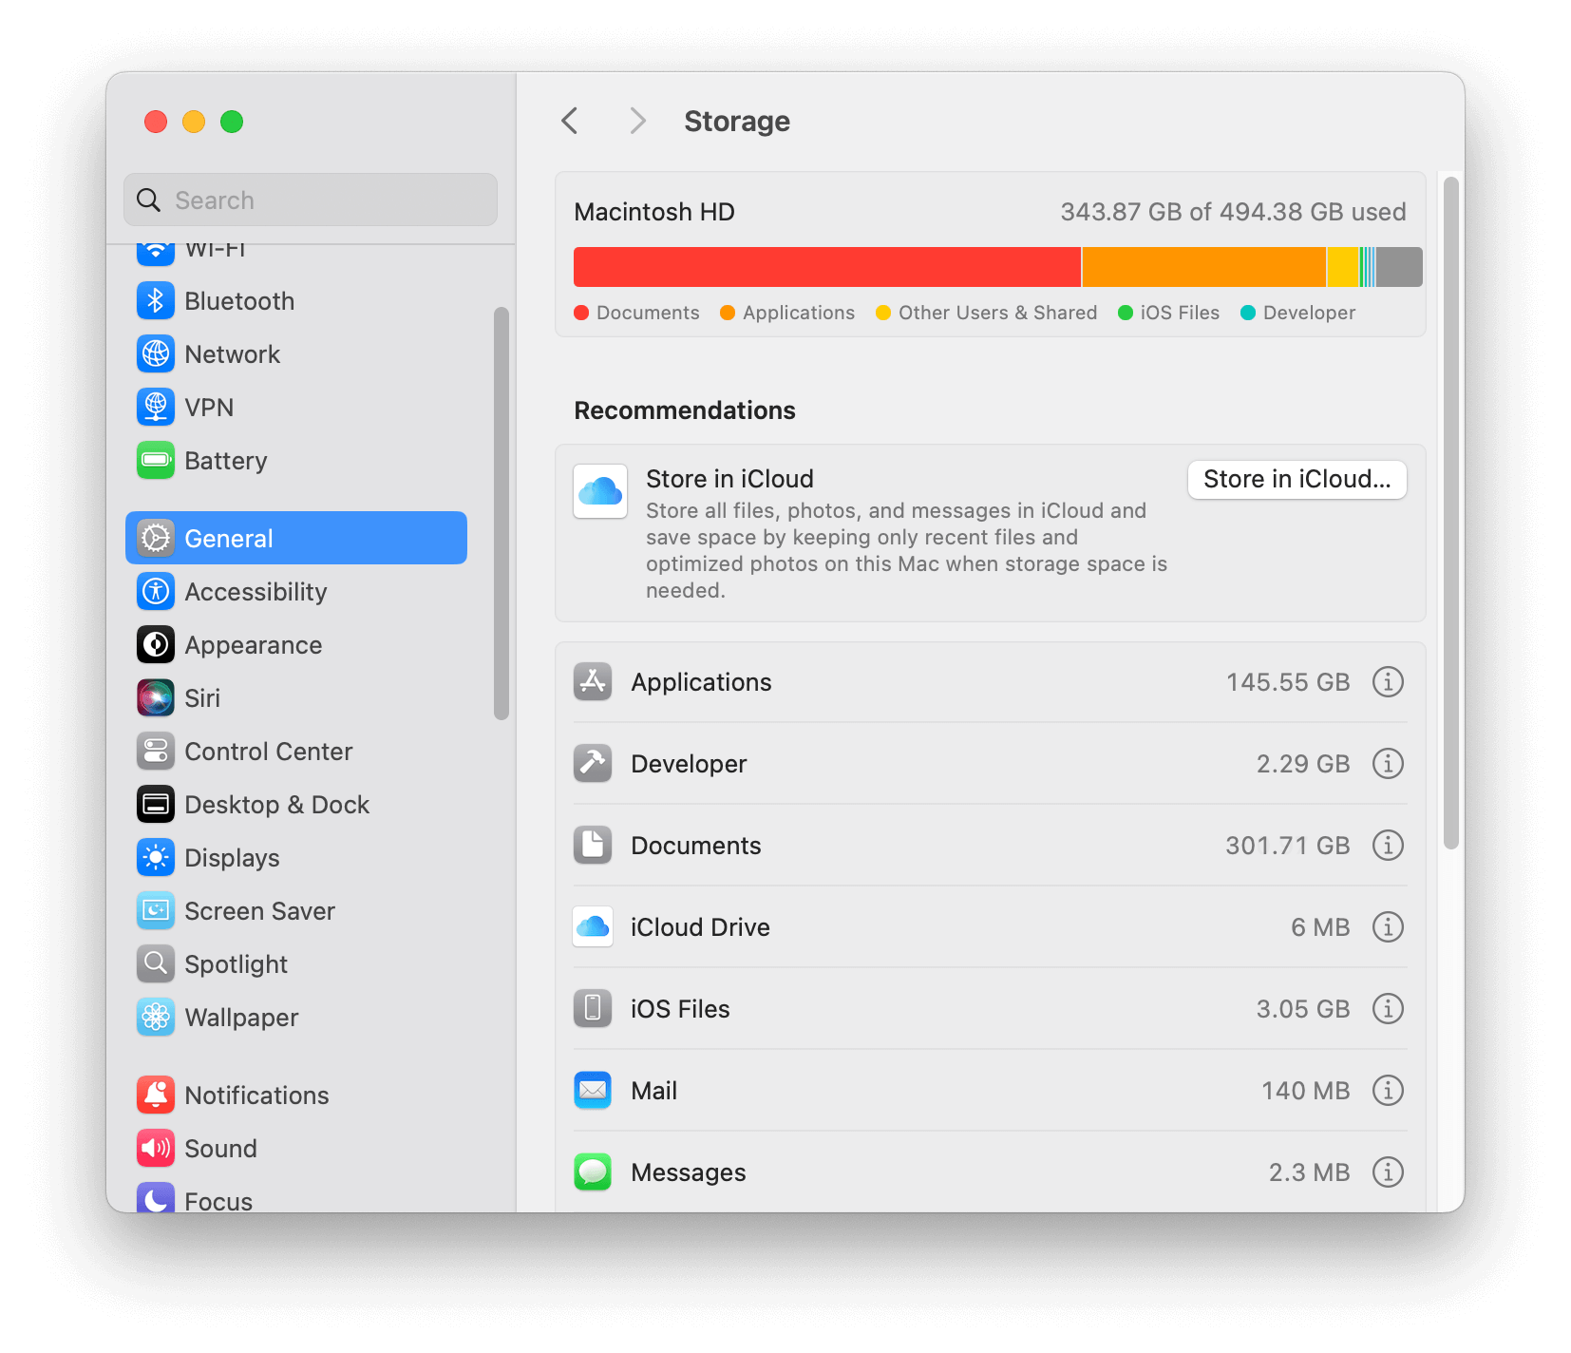Click the gray segment of storage bar
Screen dimensions: 1571x1353
click(1399, 267)
